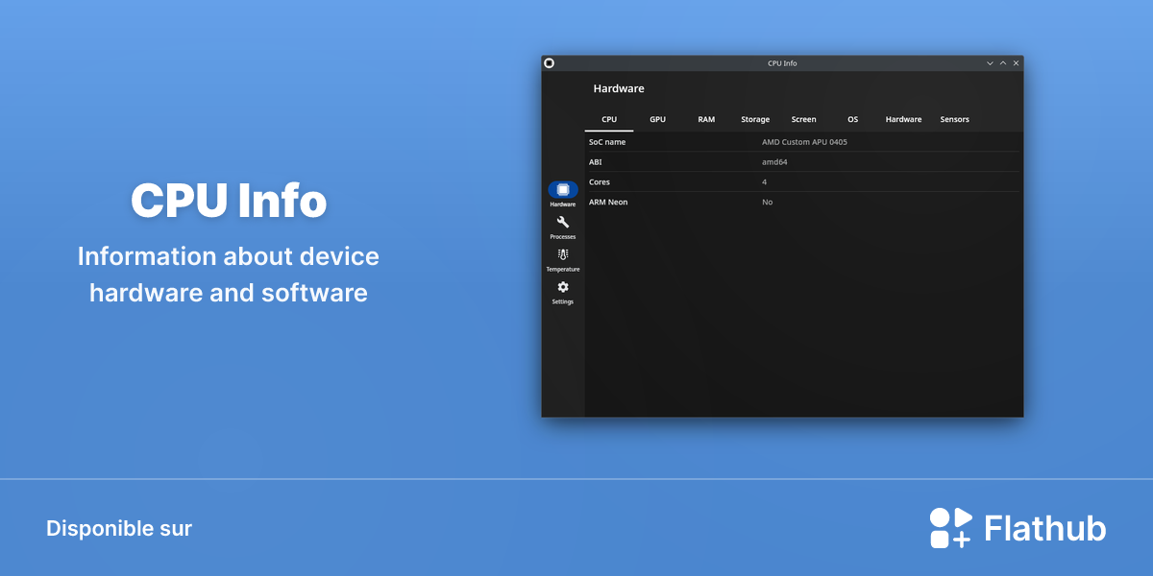The width and height of the screenshot is (1153, 576).
Task: Select the amd64 value
Action: click(774, 162)
